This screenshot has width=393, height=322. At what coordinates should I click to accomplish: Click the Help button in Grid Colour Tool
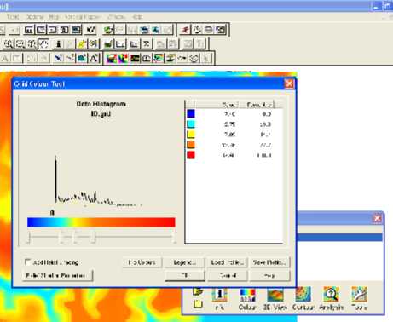coord(269,275)
